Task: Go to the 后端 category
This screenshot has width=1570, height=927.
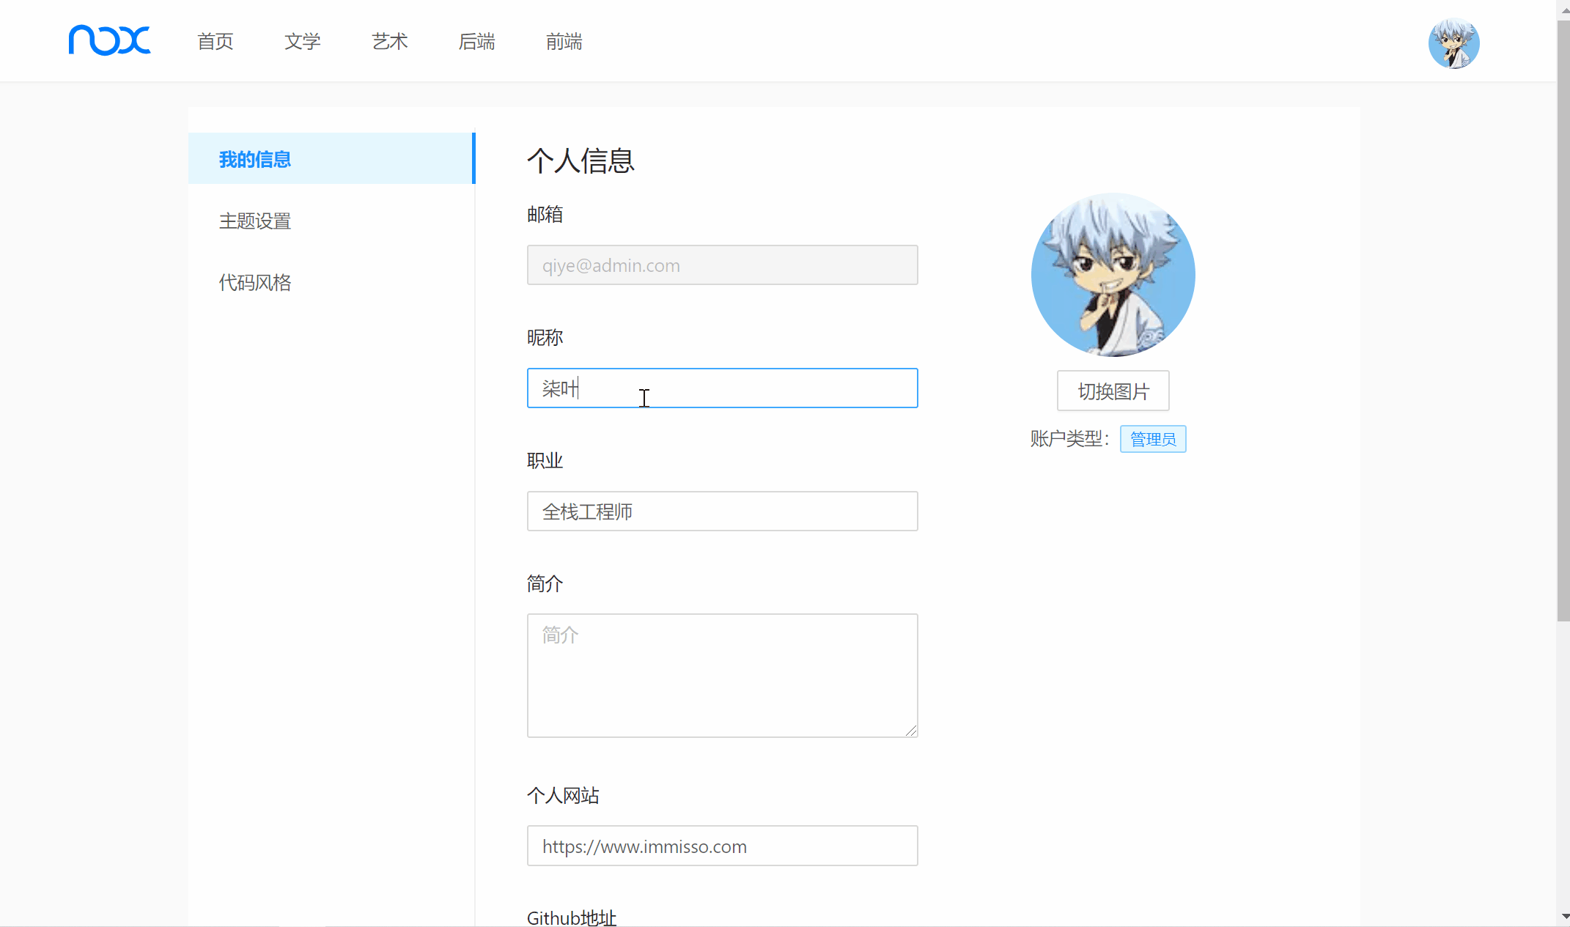Action: coord(477,42)
